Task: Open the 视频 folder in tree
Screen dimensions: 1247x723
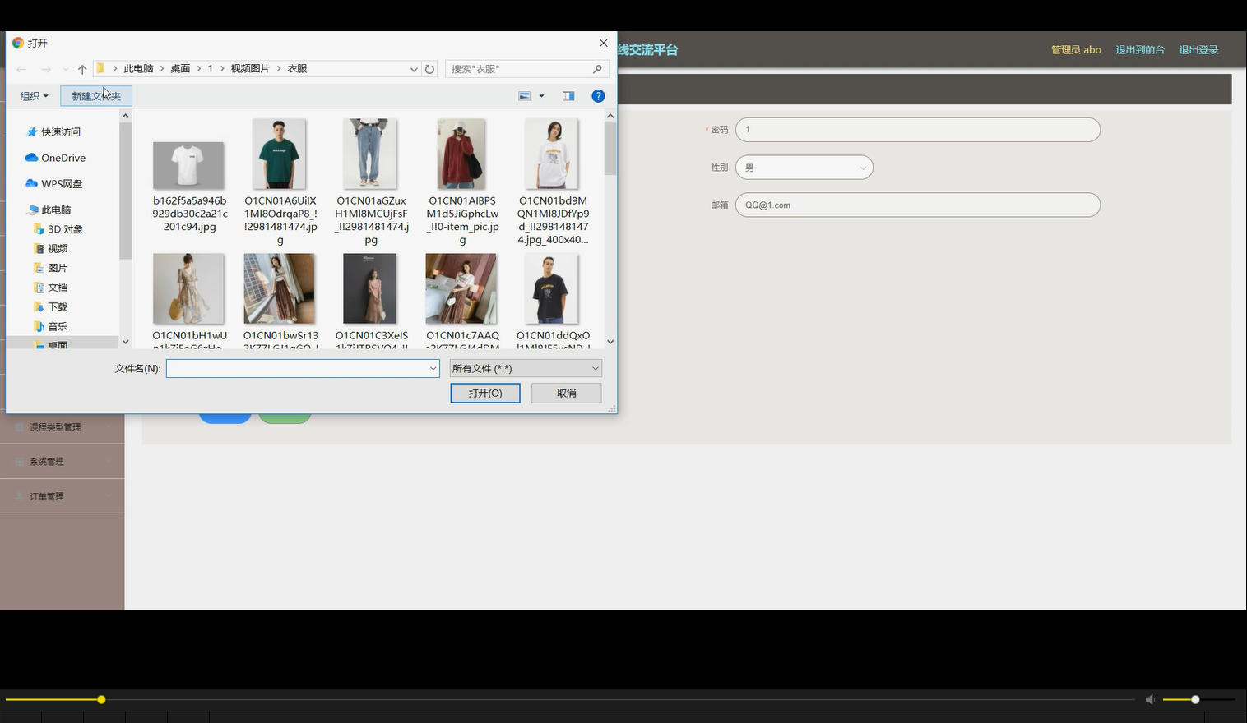Action: click(x=51, y=248)
